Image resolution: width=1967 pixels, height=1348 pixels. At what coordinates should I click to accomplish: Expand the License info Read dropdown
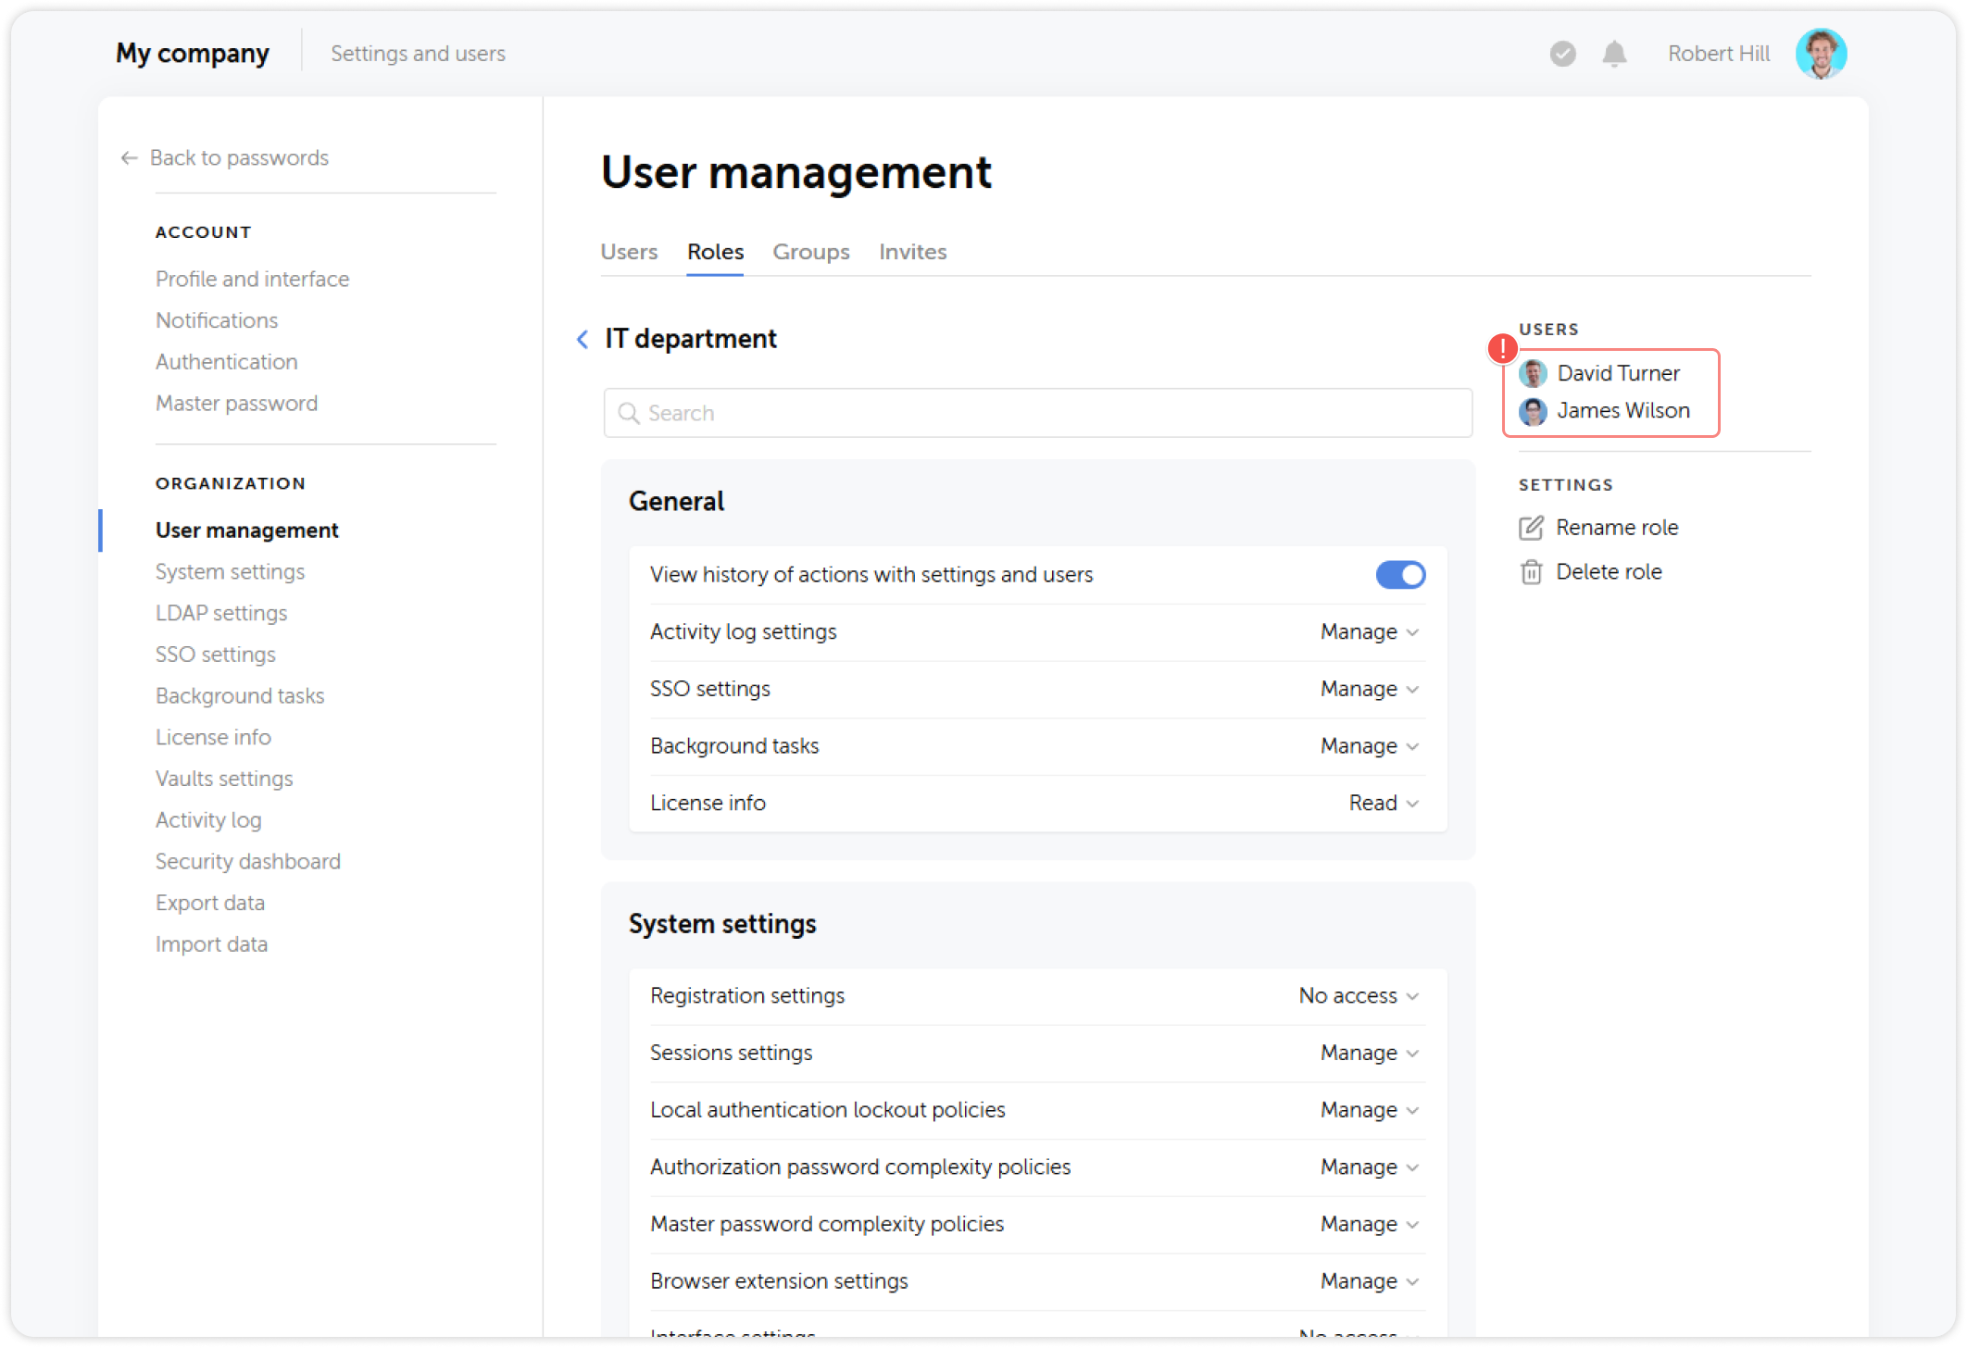point(1384,803)
